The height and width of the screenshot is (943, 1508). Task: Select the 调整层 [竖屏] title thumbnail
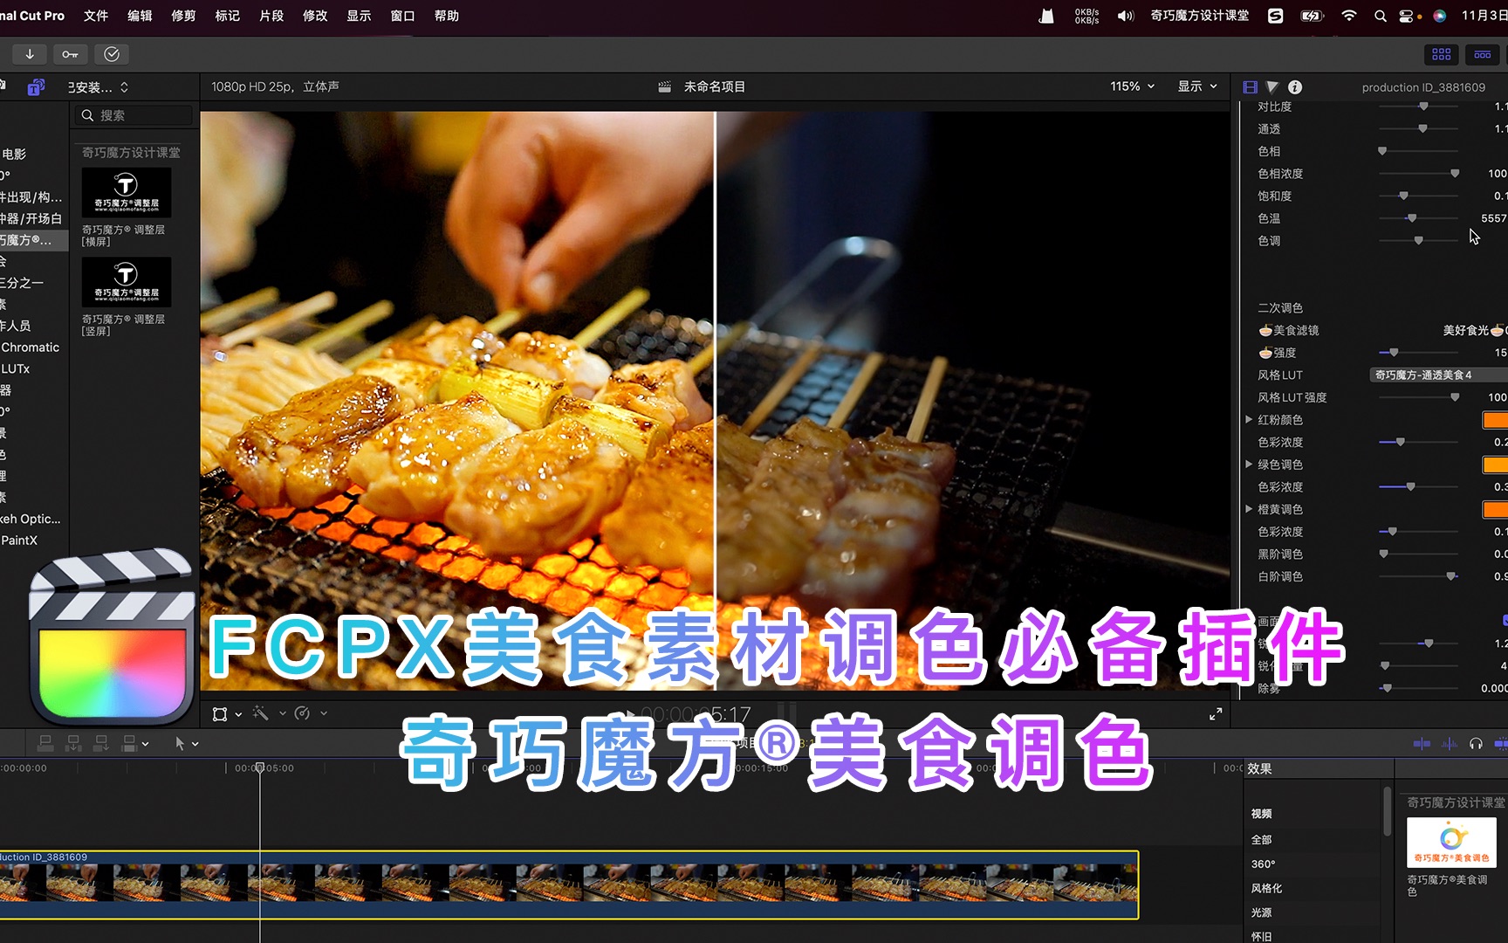127,282
